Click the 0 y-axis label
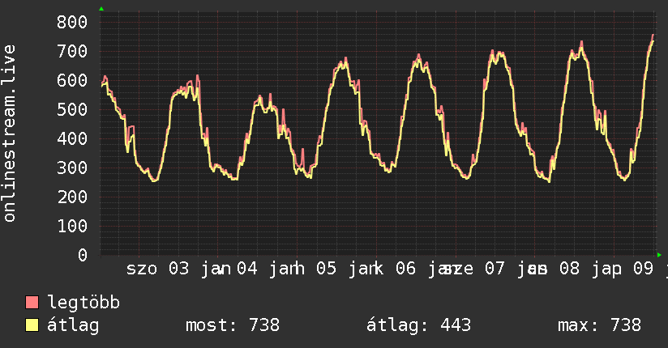This screenshot has height=348, width=668. pos(81,255)
